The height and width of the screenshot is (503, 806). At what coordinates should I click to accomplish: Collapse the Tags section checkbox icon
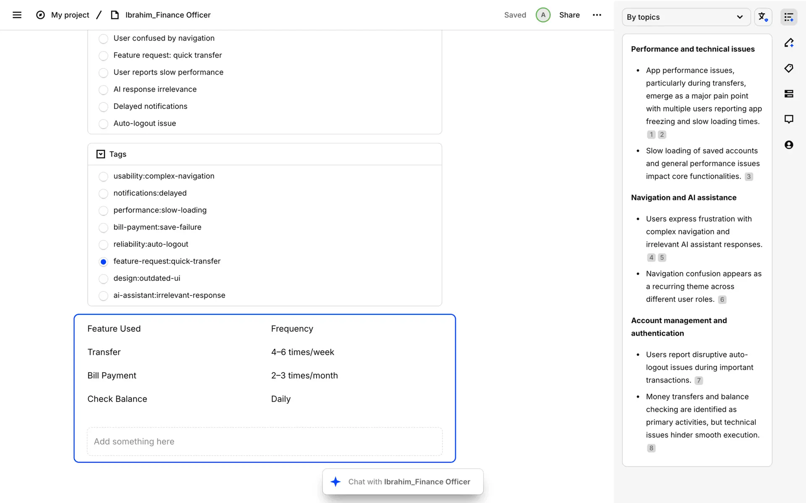[x=101, y=154]
